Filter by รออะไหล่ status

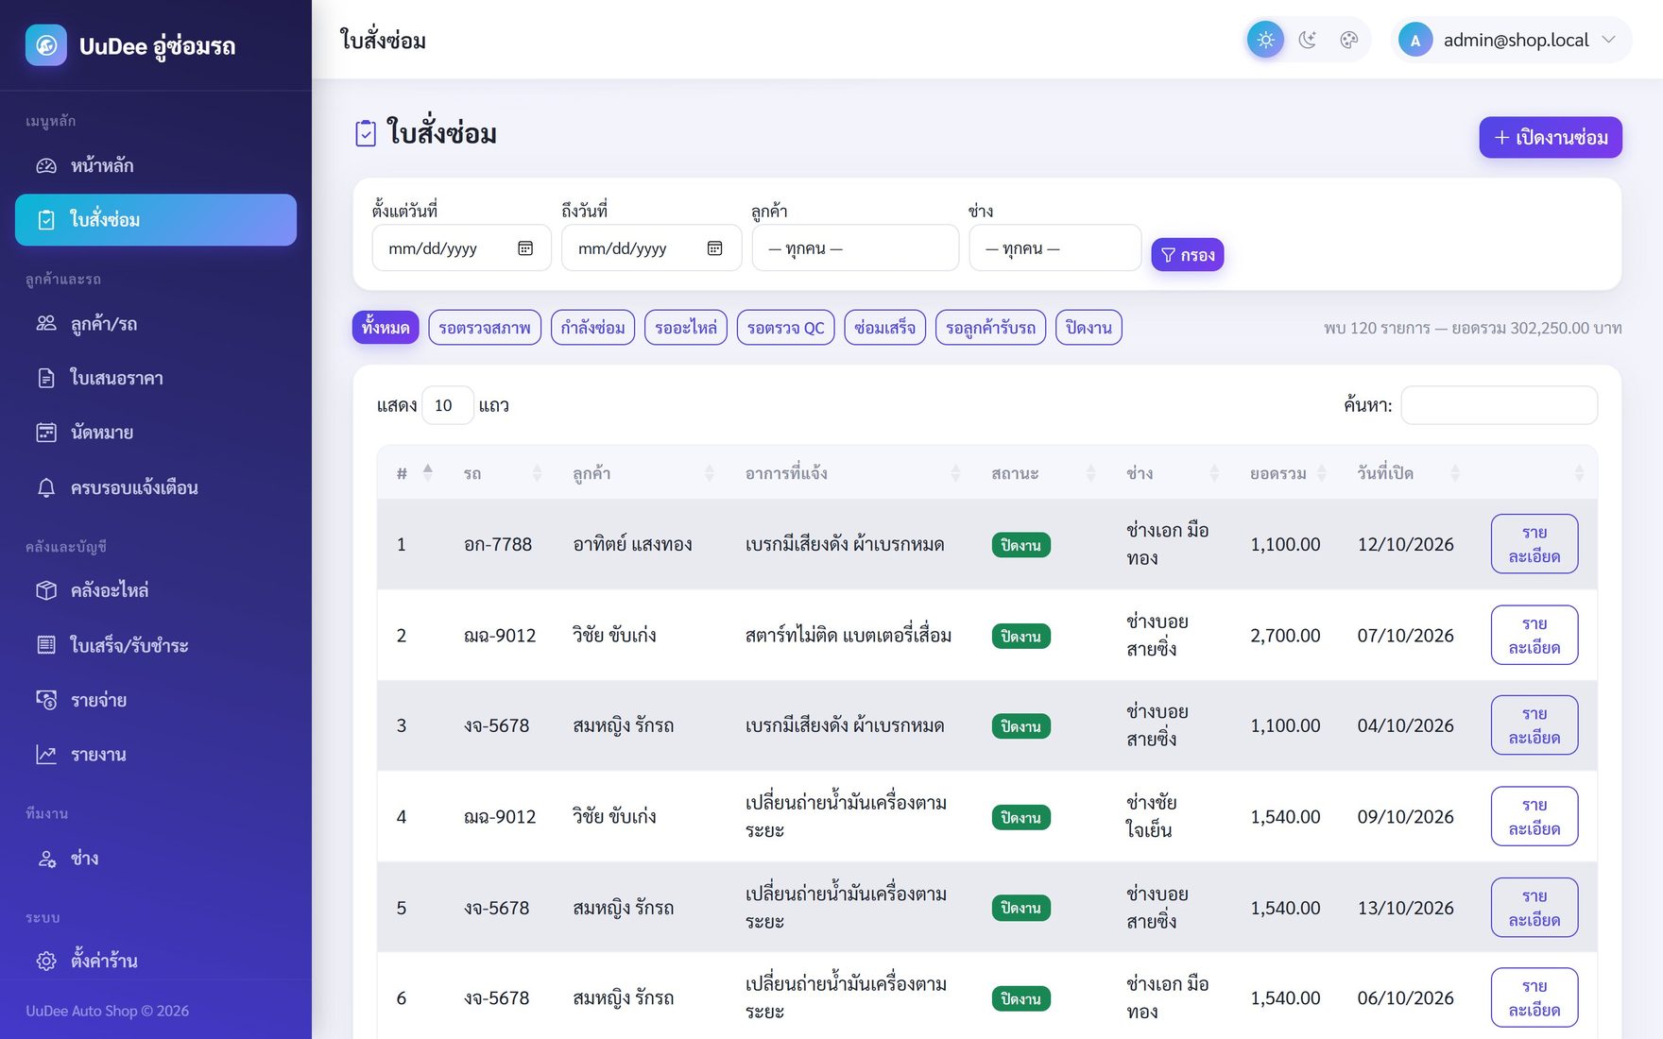[686, 328]
